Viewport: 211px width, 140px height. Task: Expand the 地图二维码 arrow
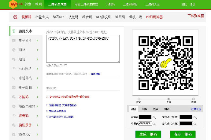click(37, 106)
